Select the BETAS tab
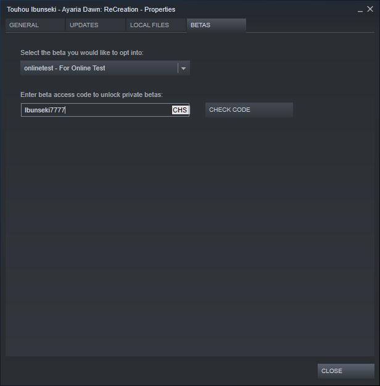Viewport: 380px width, 386px height. (216, 25)
